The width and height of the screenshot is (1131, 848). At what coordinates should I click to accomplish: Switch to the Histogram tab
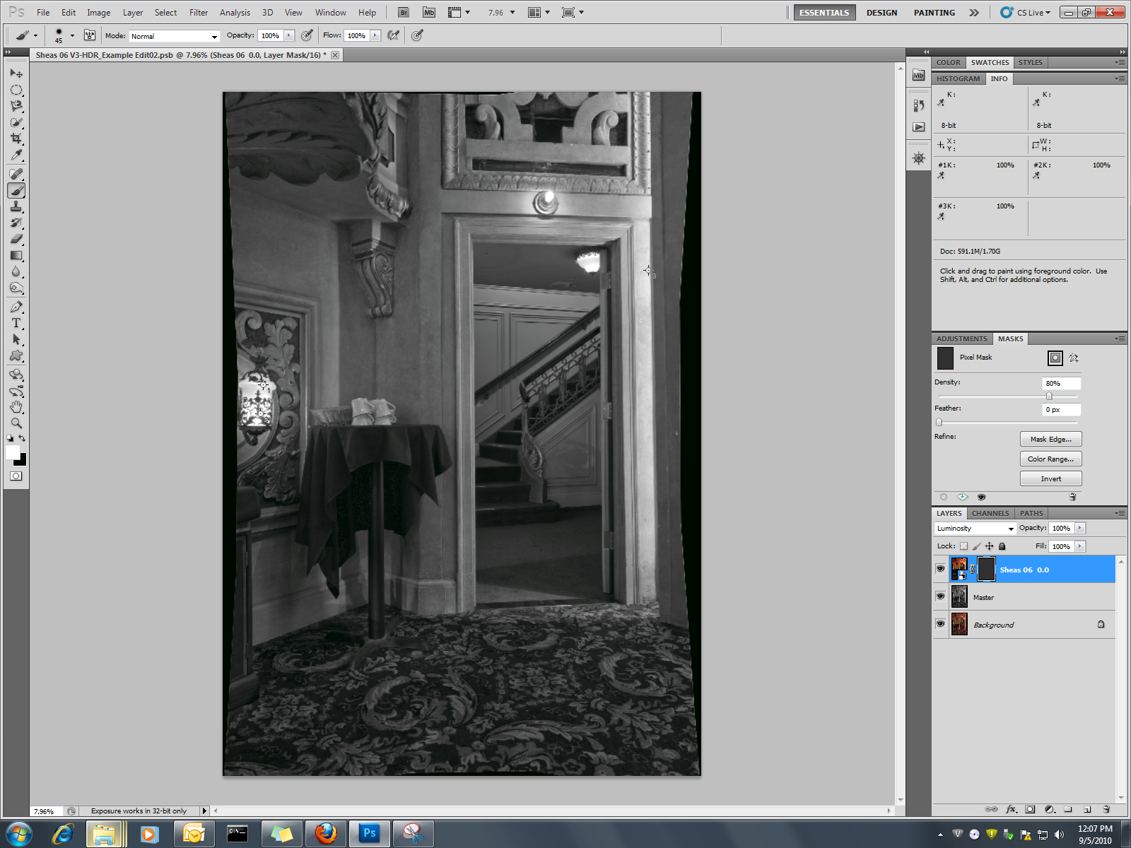point(958,78)
